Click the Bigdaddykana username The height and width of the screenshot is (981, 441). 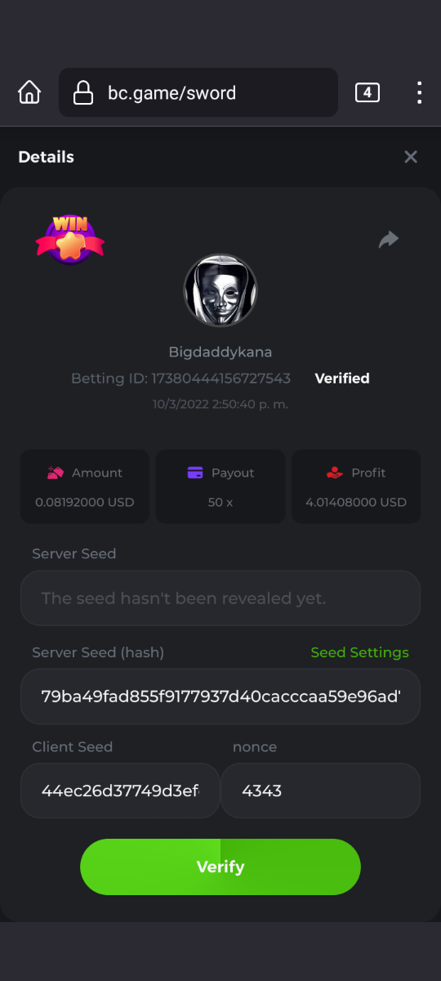pos(220,352)
